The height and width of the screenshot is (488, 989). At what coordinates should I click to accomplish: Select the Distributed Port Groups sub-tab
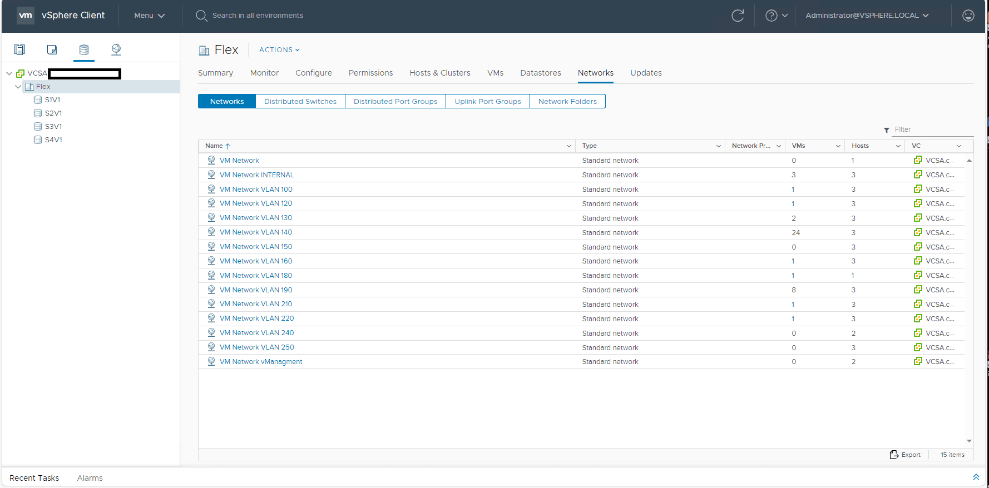coord(395,101)
